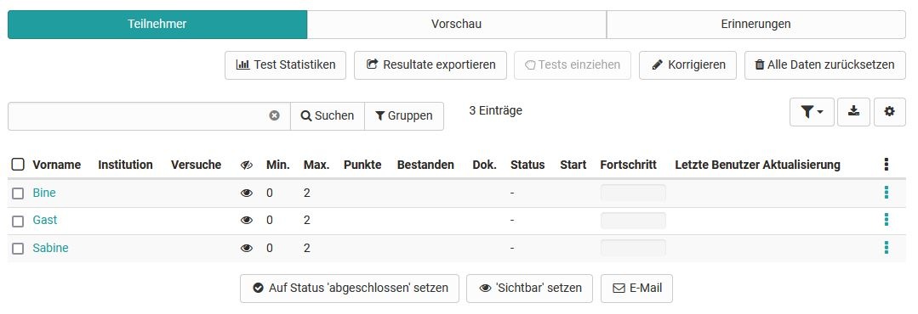The image size is (918, 314).
Task: Sort by Bestanden column
Action: click(x=425, y=165)
